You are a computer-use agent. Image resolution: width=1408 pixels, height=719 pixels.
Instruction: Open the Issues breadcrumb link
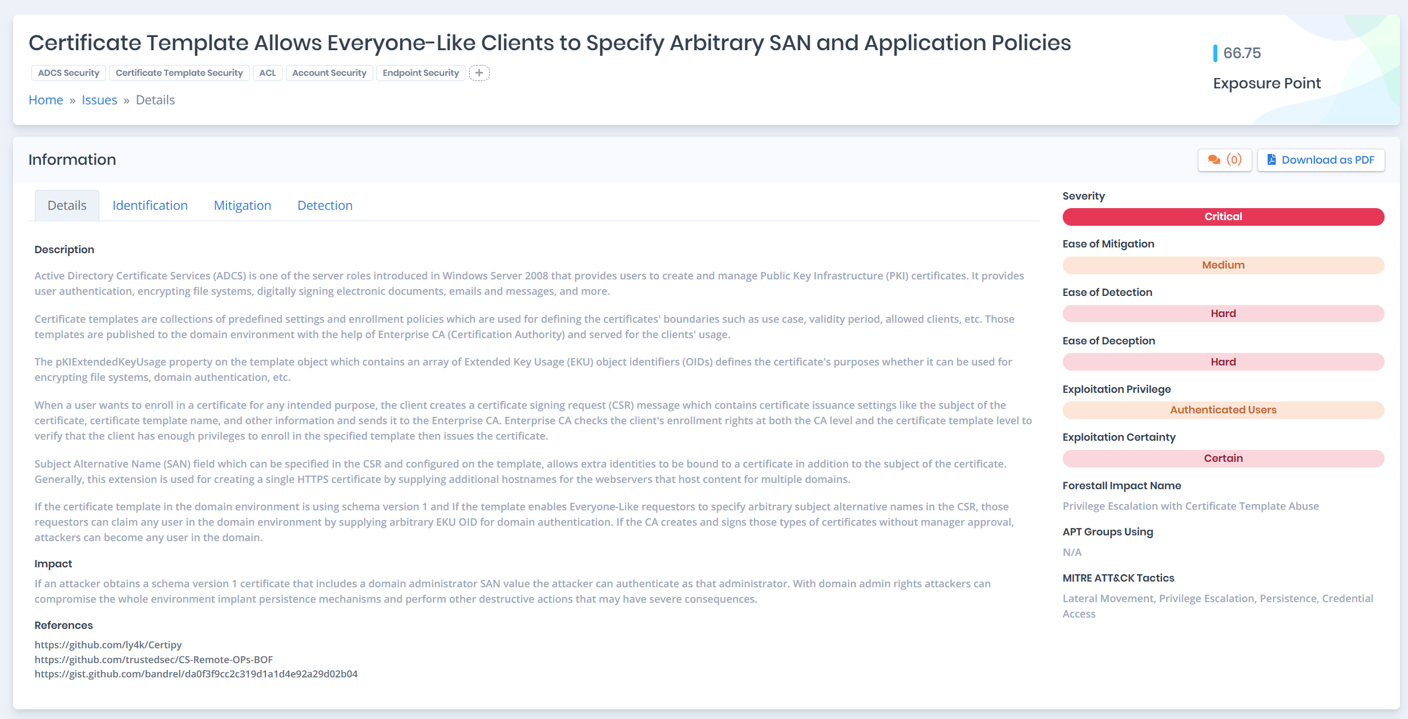[x=99, y=100]
